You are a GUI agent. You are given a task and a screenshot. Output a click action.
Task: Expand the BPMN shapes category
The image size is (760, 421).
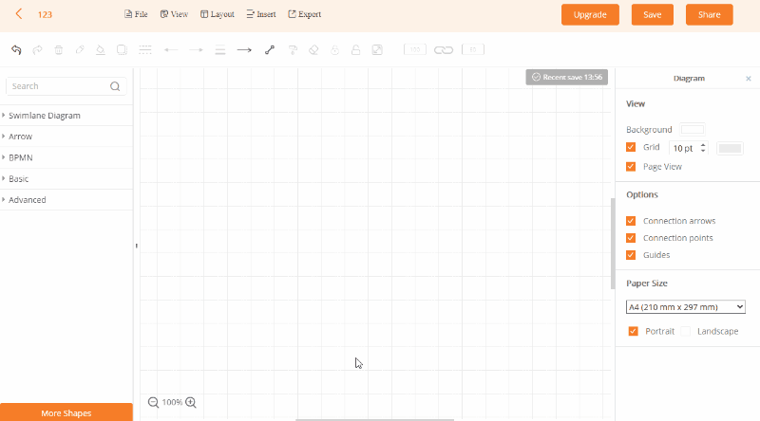coord(66,157)
